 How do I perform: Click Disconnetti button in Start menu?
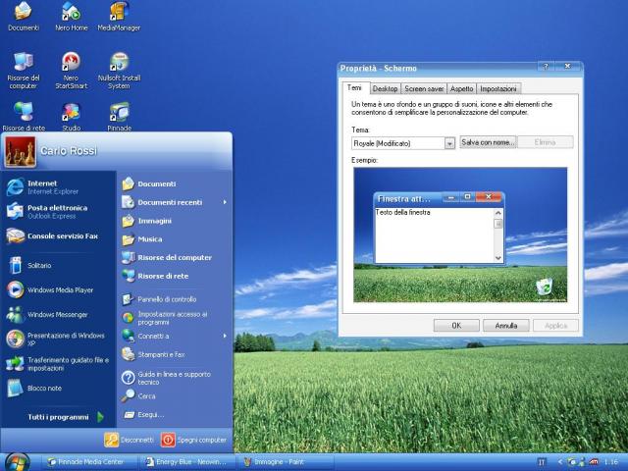pos(129,440)
